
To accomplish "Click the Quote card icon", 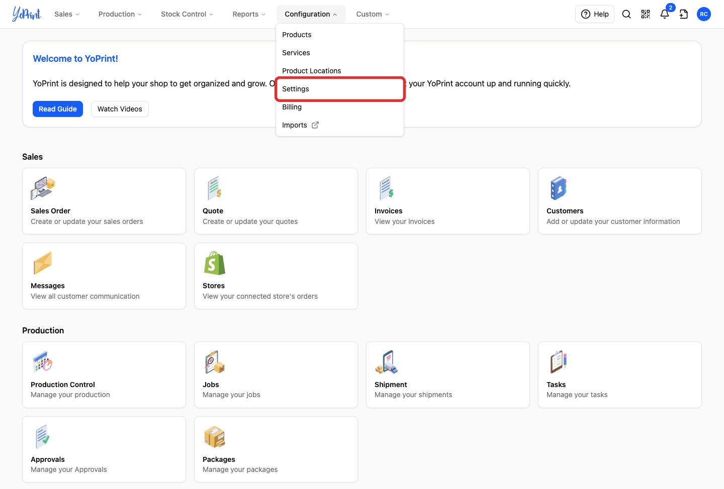I will [x=215, y=189].
